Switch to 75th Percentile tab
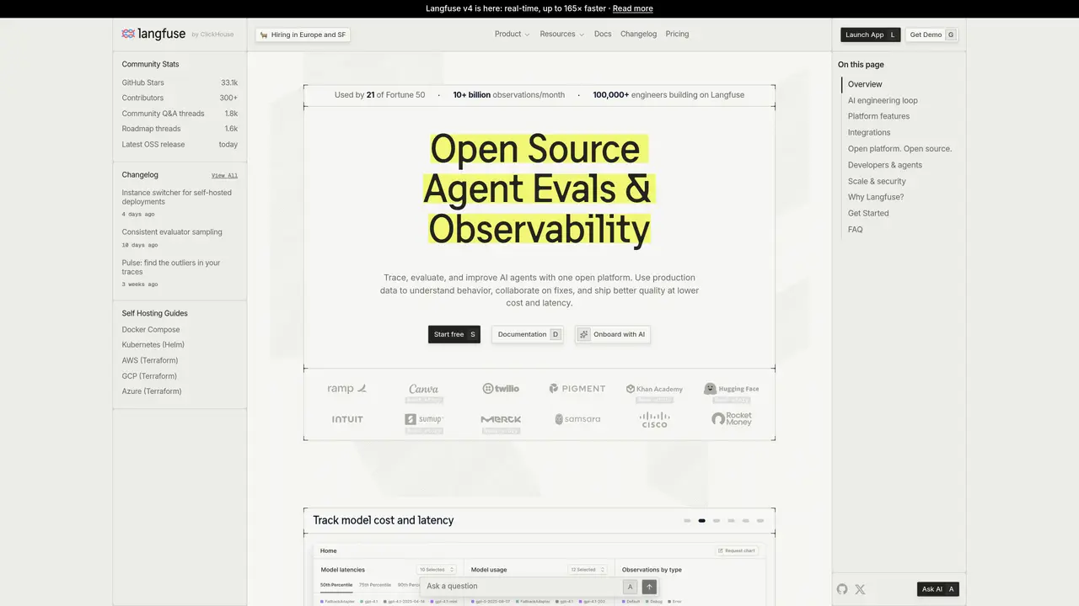 point(375,585)
